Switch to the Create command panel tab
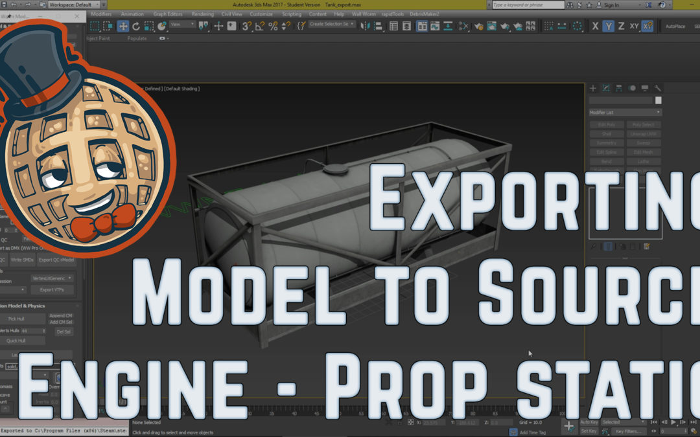 click(x=593, y=88)
